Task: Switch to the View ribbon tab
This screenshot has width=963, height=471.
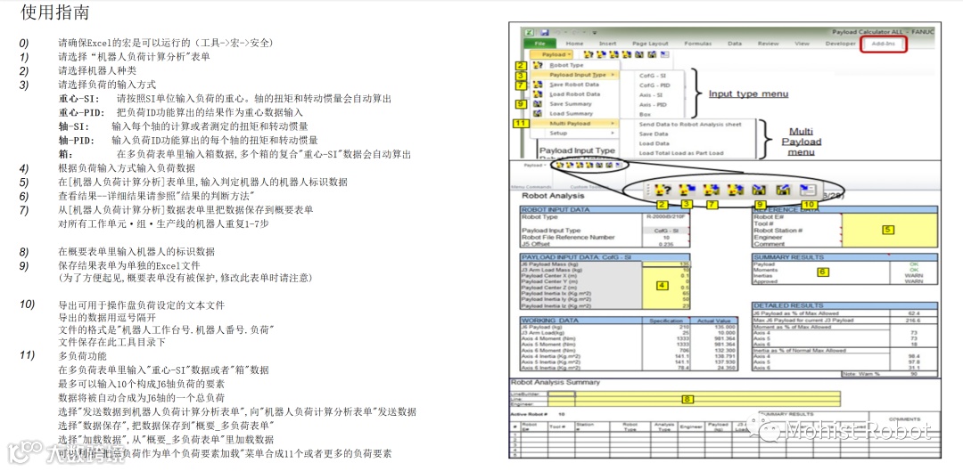Action: coord(802,45)
